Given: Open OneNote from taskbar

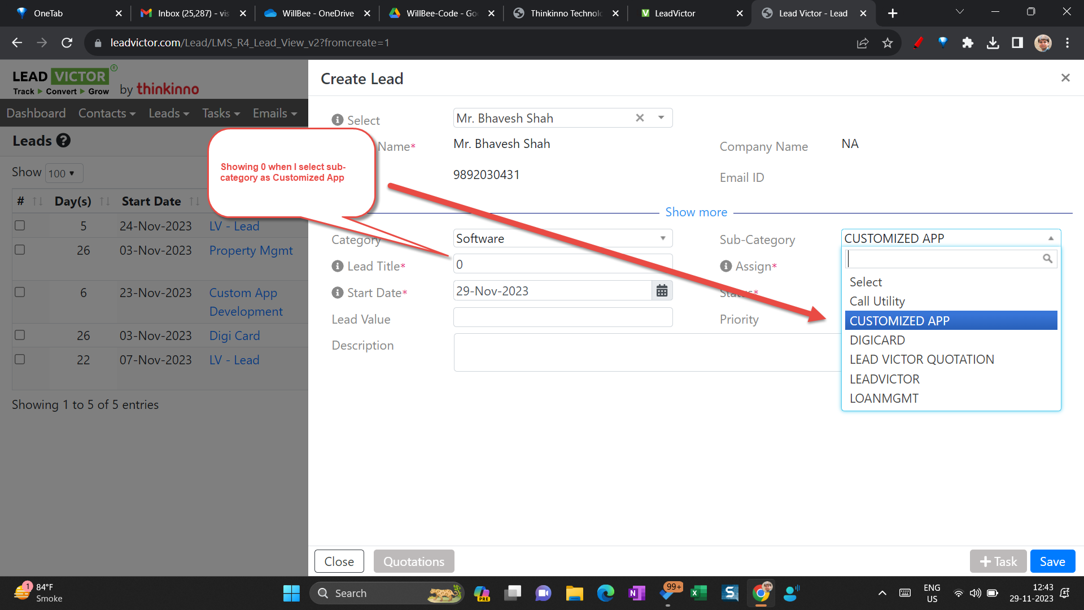Looking at the screenshot, I should [636, 593].
